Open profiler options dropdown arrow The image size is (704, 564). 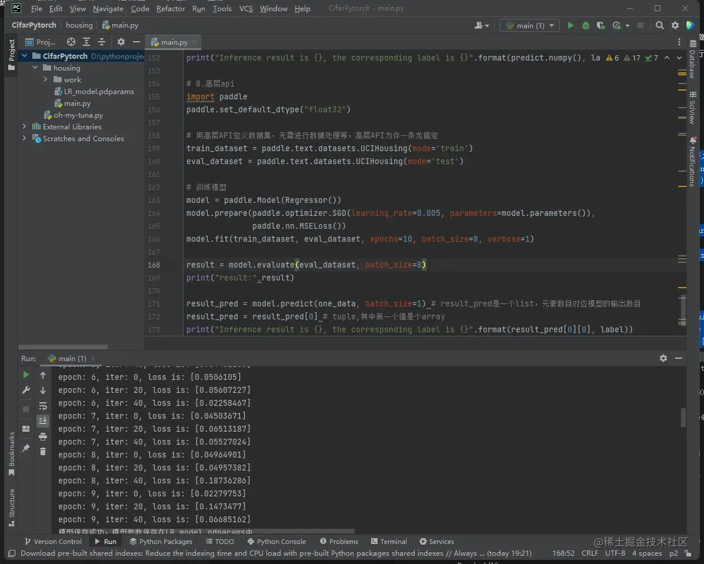(x=627, y=26)
